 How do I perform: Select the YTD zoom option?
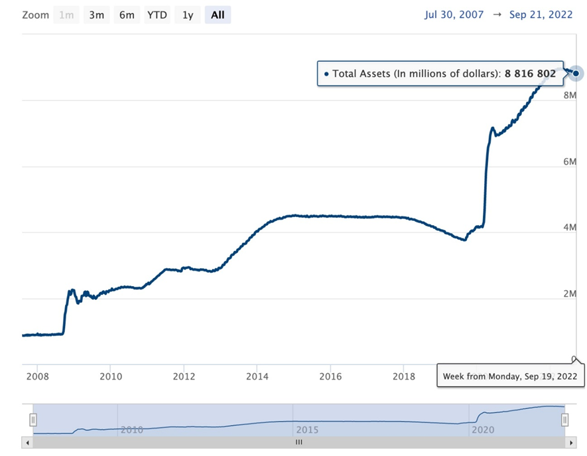point(158,15)
